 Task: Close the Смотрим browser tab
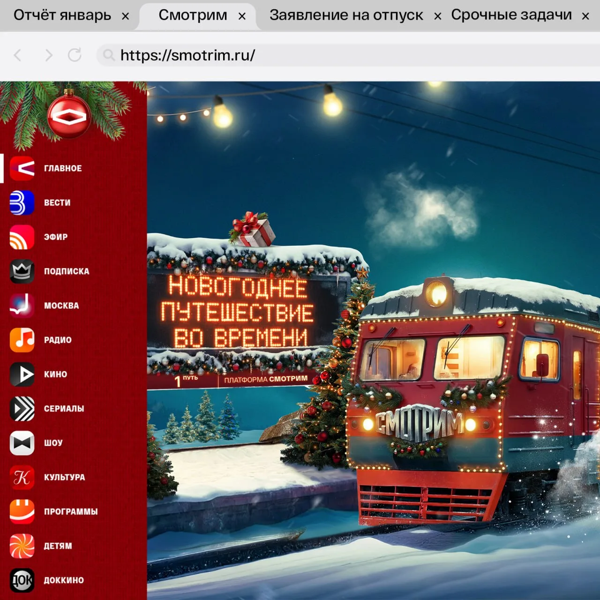(242, 16)
